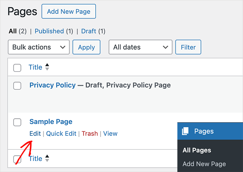Screen dimensions: 243x172
Task: Open Quick Edit for Sample Page
Action: point(61,134)
